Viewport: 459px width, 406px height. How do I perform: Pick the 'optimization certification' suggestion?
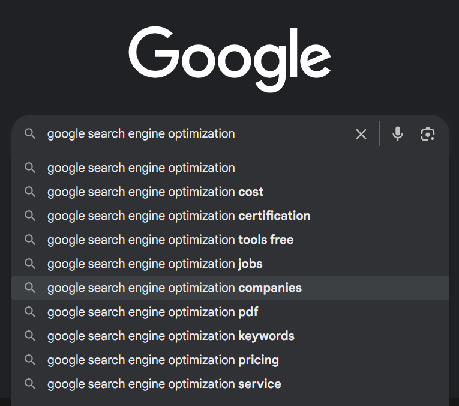click(x=179, y=216)
